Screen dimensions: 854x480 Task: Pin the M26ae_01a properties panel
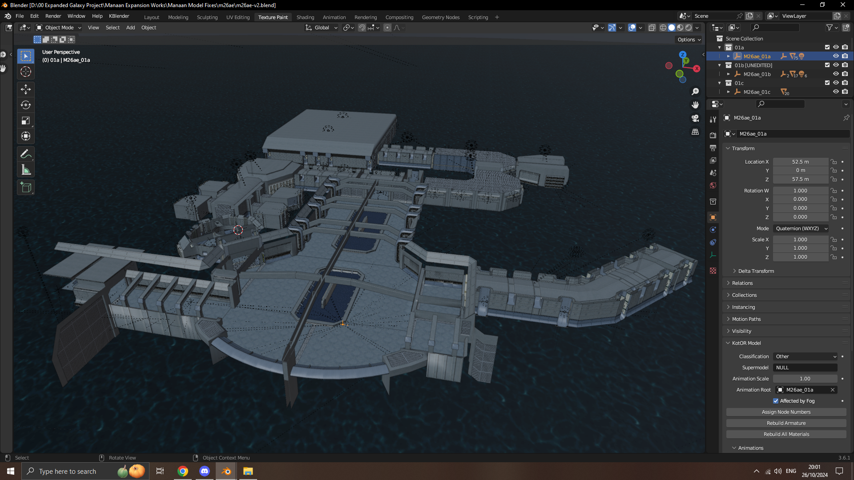[x=846, y=118]
